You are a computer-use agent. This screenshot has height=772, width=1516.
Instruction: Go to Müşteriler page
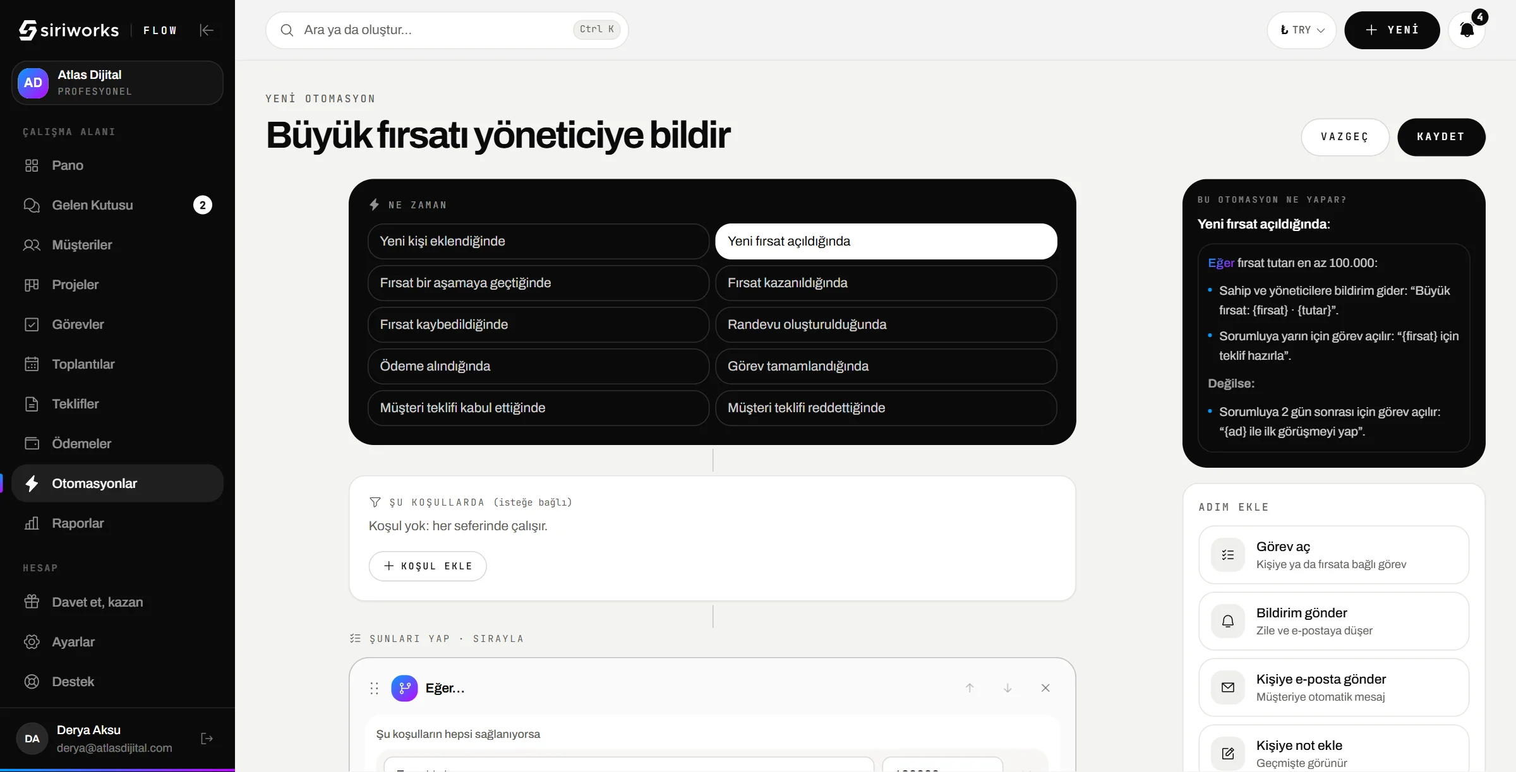tap(117, 245)
